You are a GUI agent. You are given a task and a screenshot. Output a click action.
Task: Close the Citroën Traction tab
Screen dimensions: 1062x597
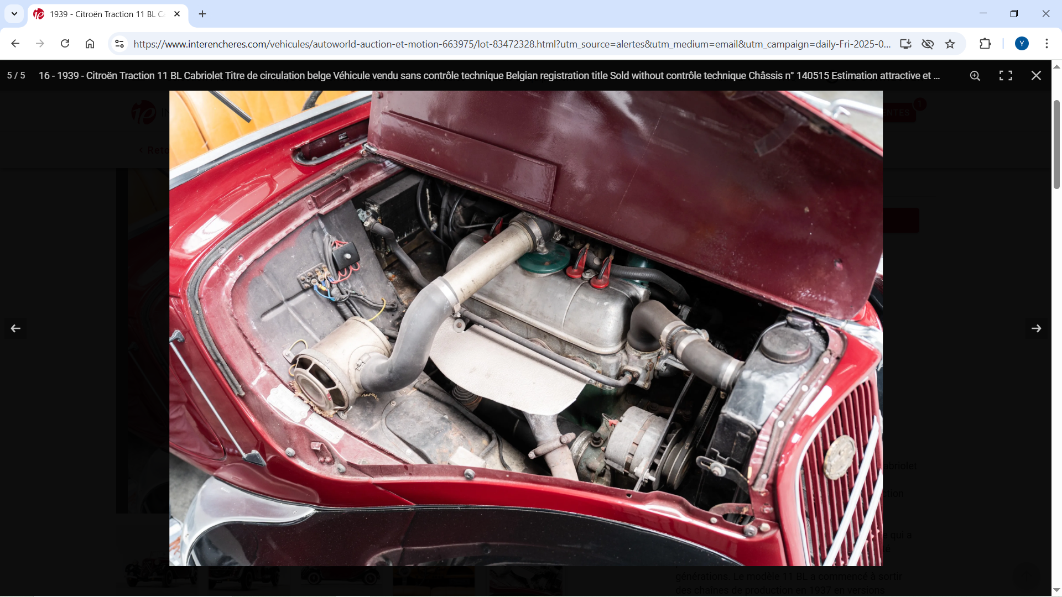177,14
